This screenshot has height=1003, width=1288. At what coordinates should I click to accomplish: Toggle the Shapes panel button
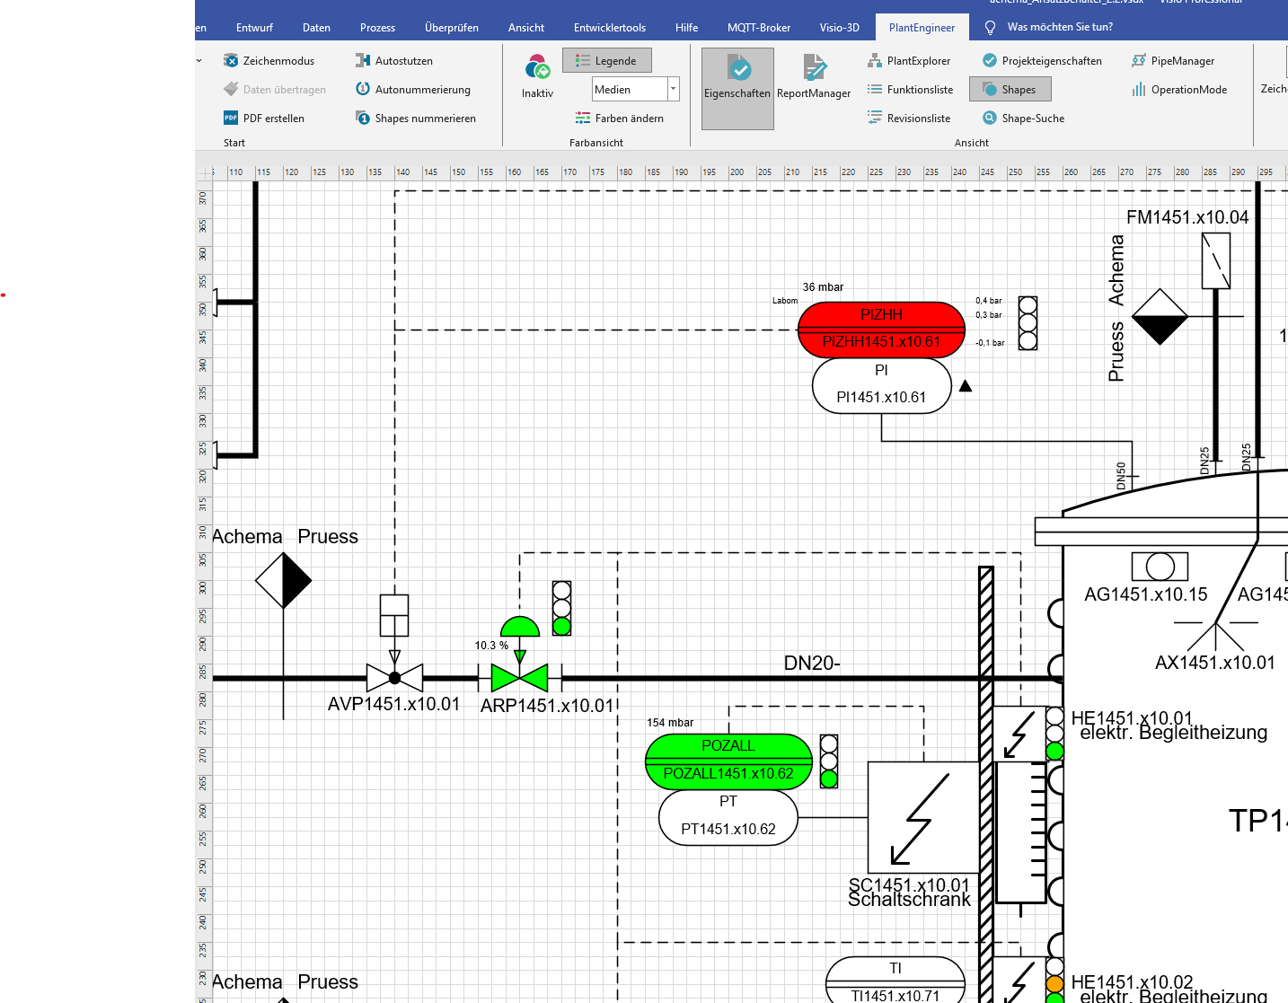click(1010, 90)
